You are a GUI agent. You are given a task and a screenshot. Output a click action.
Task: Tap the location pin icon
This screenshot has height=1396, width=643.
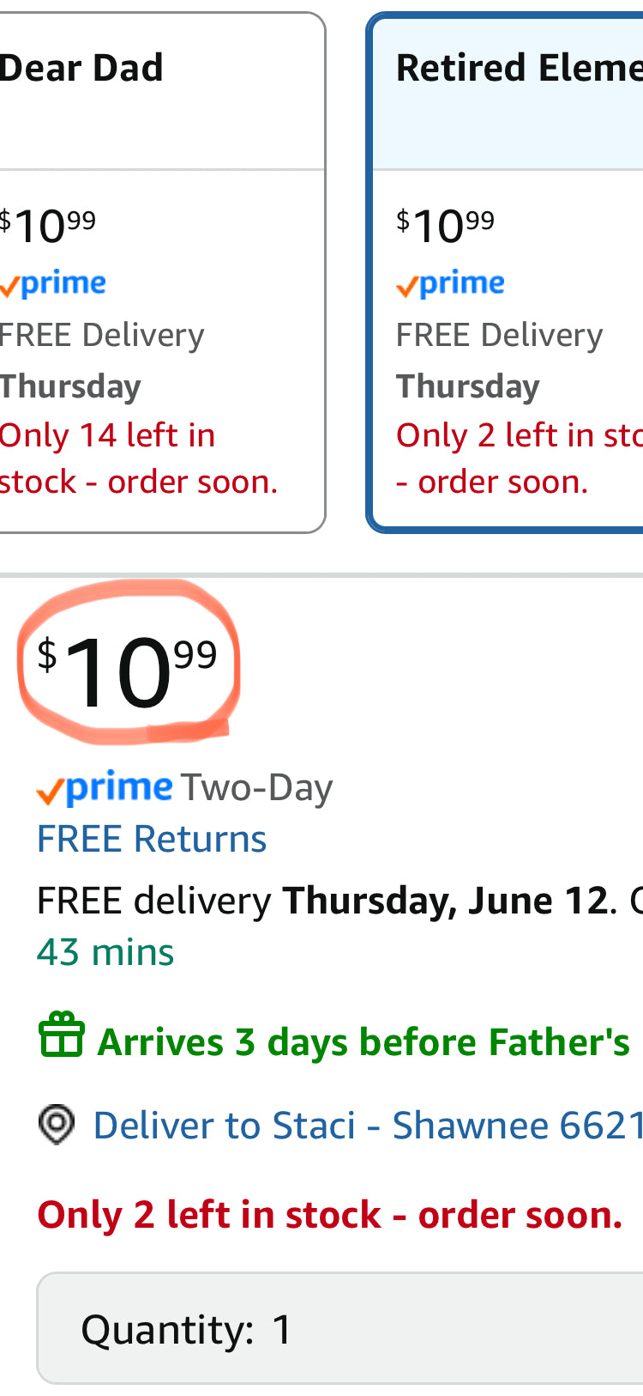(x=57, y=1124)
